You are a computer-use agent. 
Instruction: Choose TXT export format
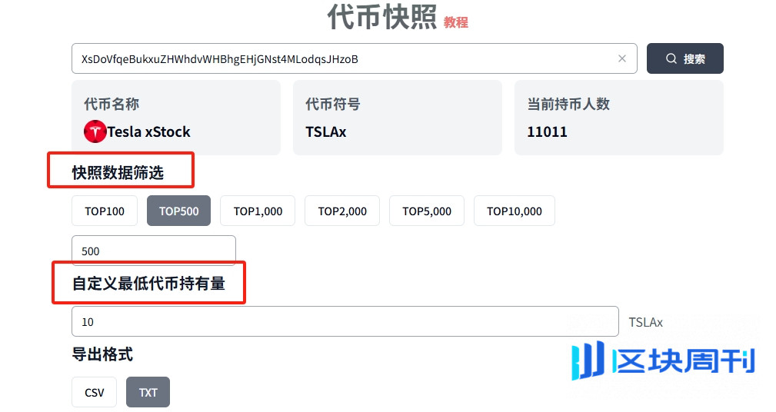[148, 392]
